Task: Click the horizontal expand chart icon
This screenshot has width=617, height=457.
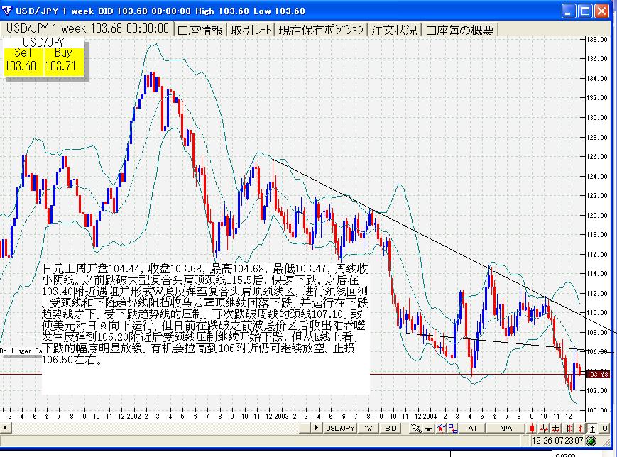Action: point(556,429)
